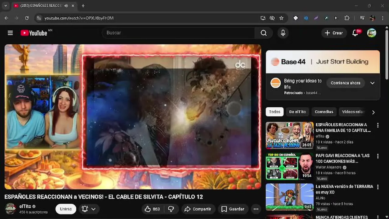The image size is (389, 219).
Task: Show more filter chips with right arrow
Action: [x=373, y=112]
